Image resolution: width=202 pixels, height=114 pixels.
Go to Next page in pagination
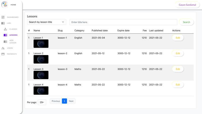[x=71, y=101]
